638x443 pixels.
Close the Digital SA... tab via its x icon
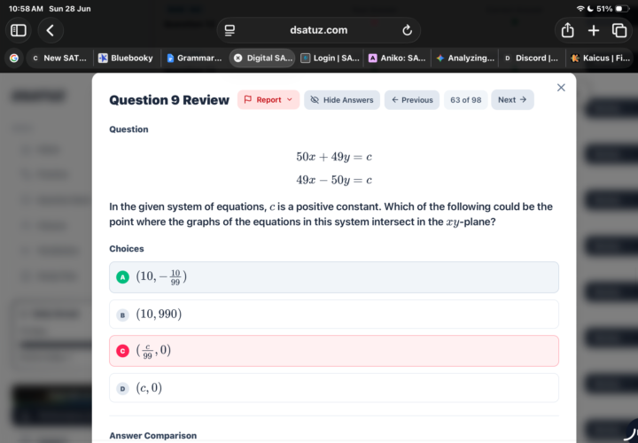click(x=238, y=58)
